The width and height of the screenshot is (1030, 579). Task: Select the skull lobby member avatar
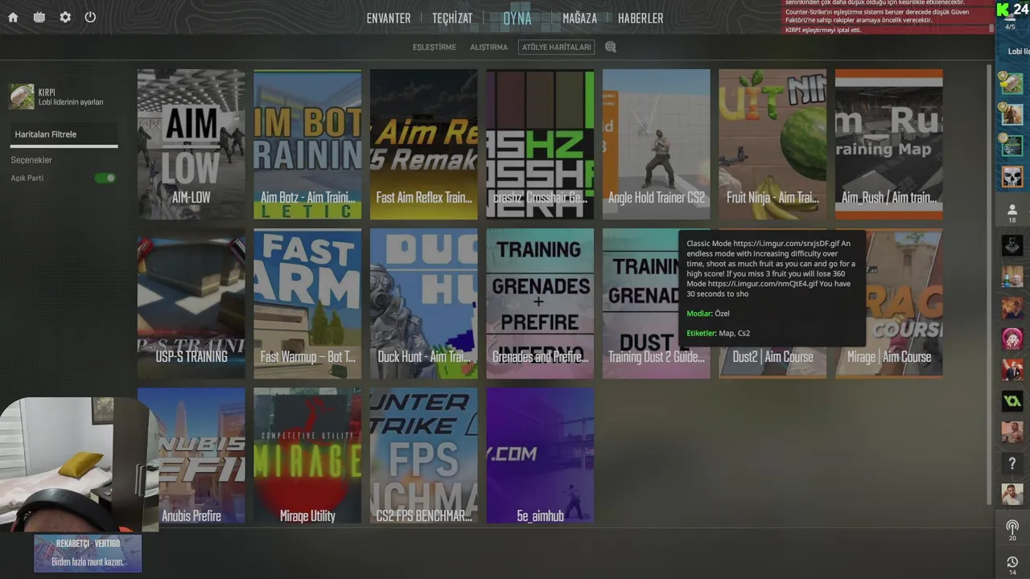click(x=1012, y=177)
